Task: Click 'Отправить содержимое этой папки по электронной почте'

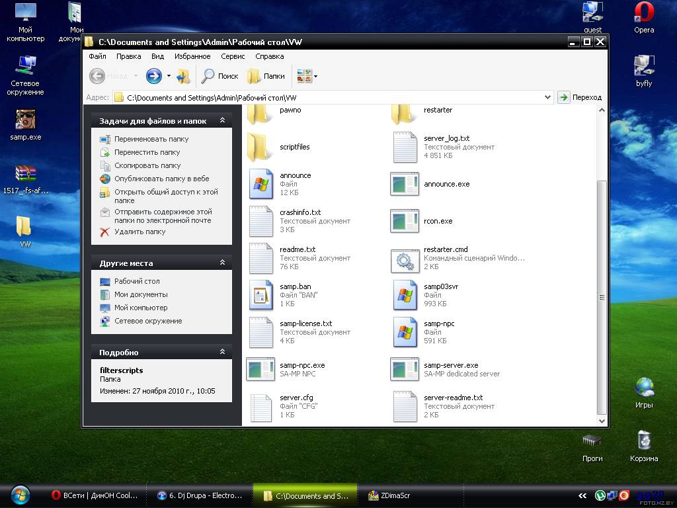Action: tap(163, 216)
